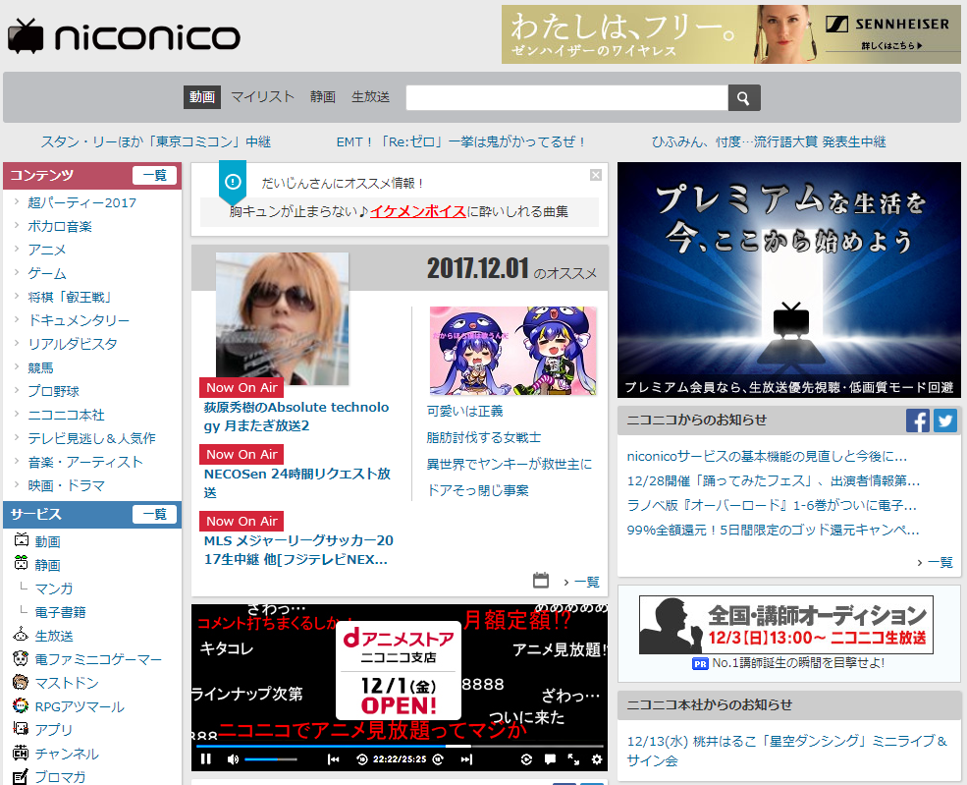Click the マストドン icon

click(21, 682)
